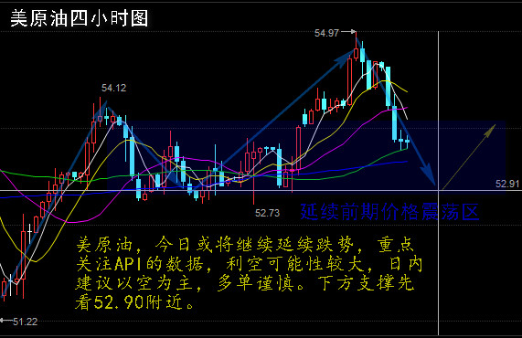Click the 52.73 low price label

click(267, 213)
